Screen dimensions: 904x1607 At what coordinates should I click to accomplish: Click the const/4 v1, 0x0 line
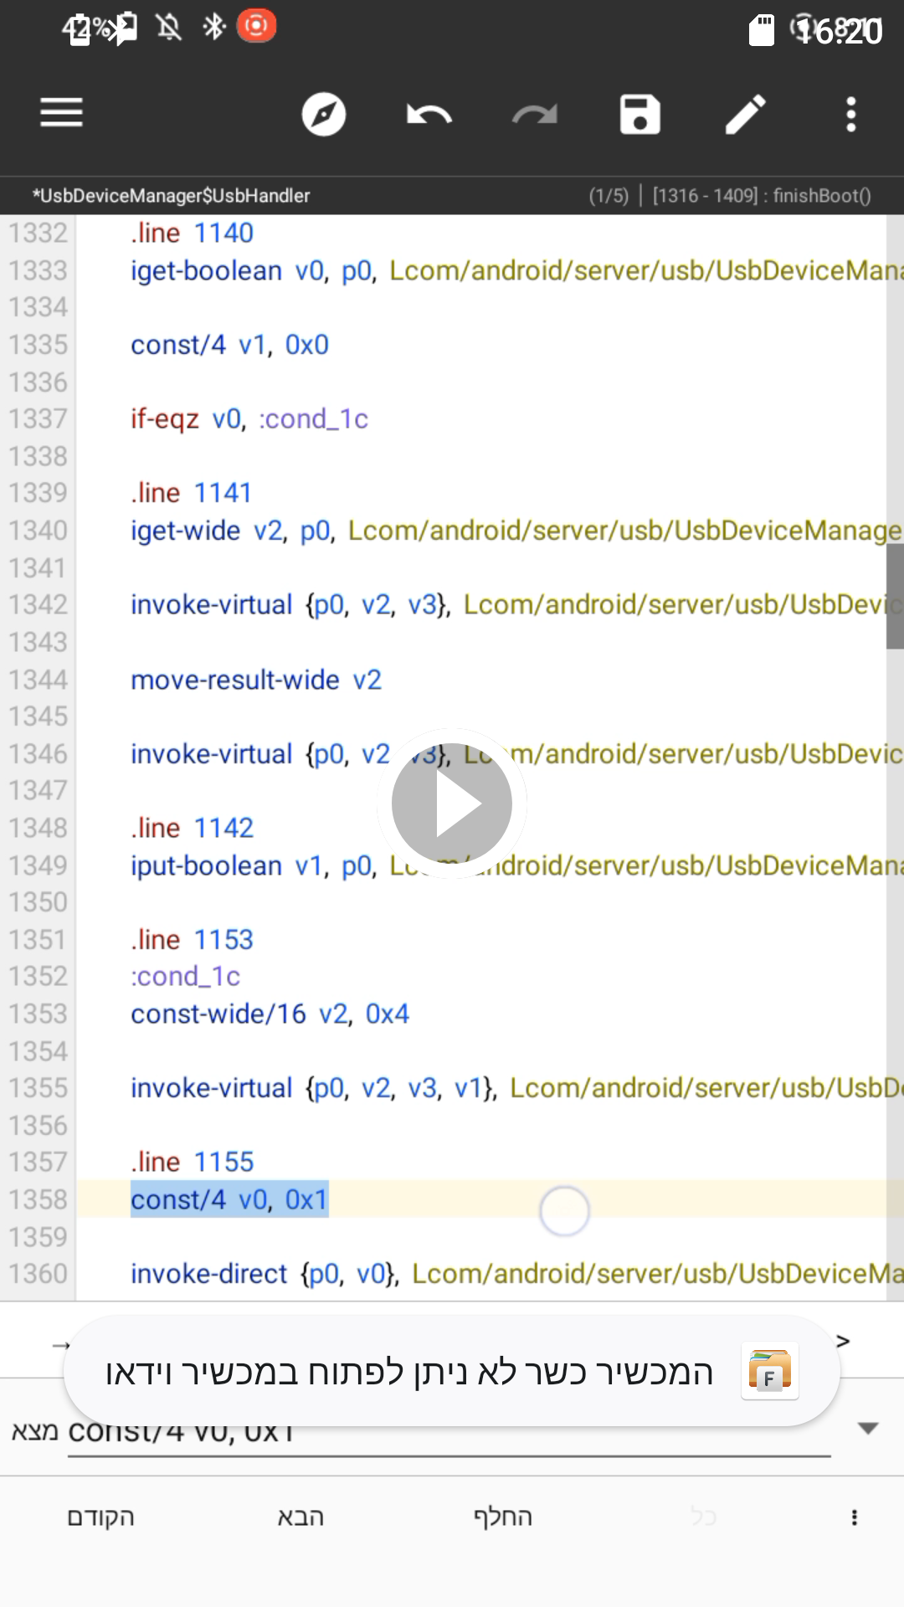(229, 344)
